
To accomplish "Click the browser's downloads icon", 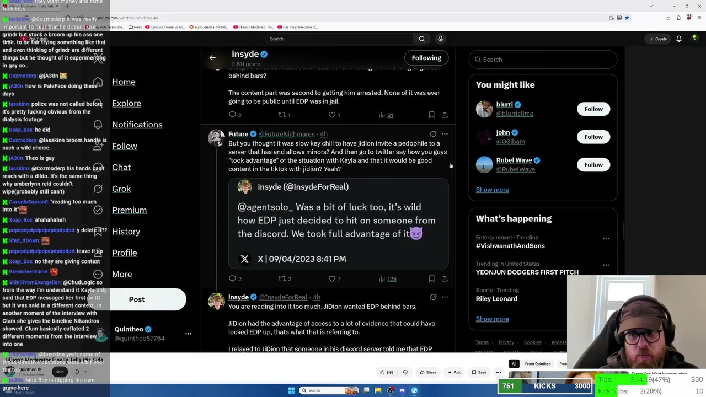I will (x=668, y=18).
